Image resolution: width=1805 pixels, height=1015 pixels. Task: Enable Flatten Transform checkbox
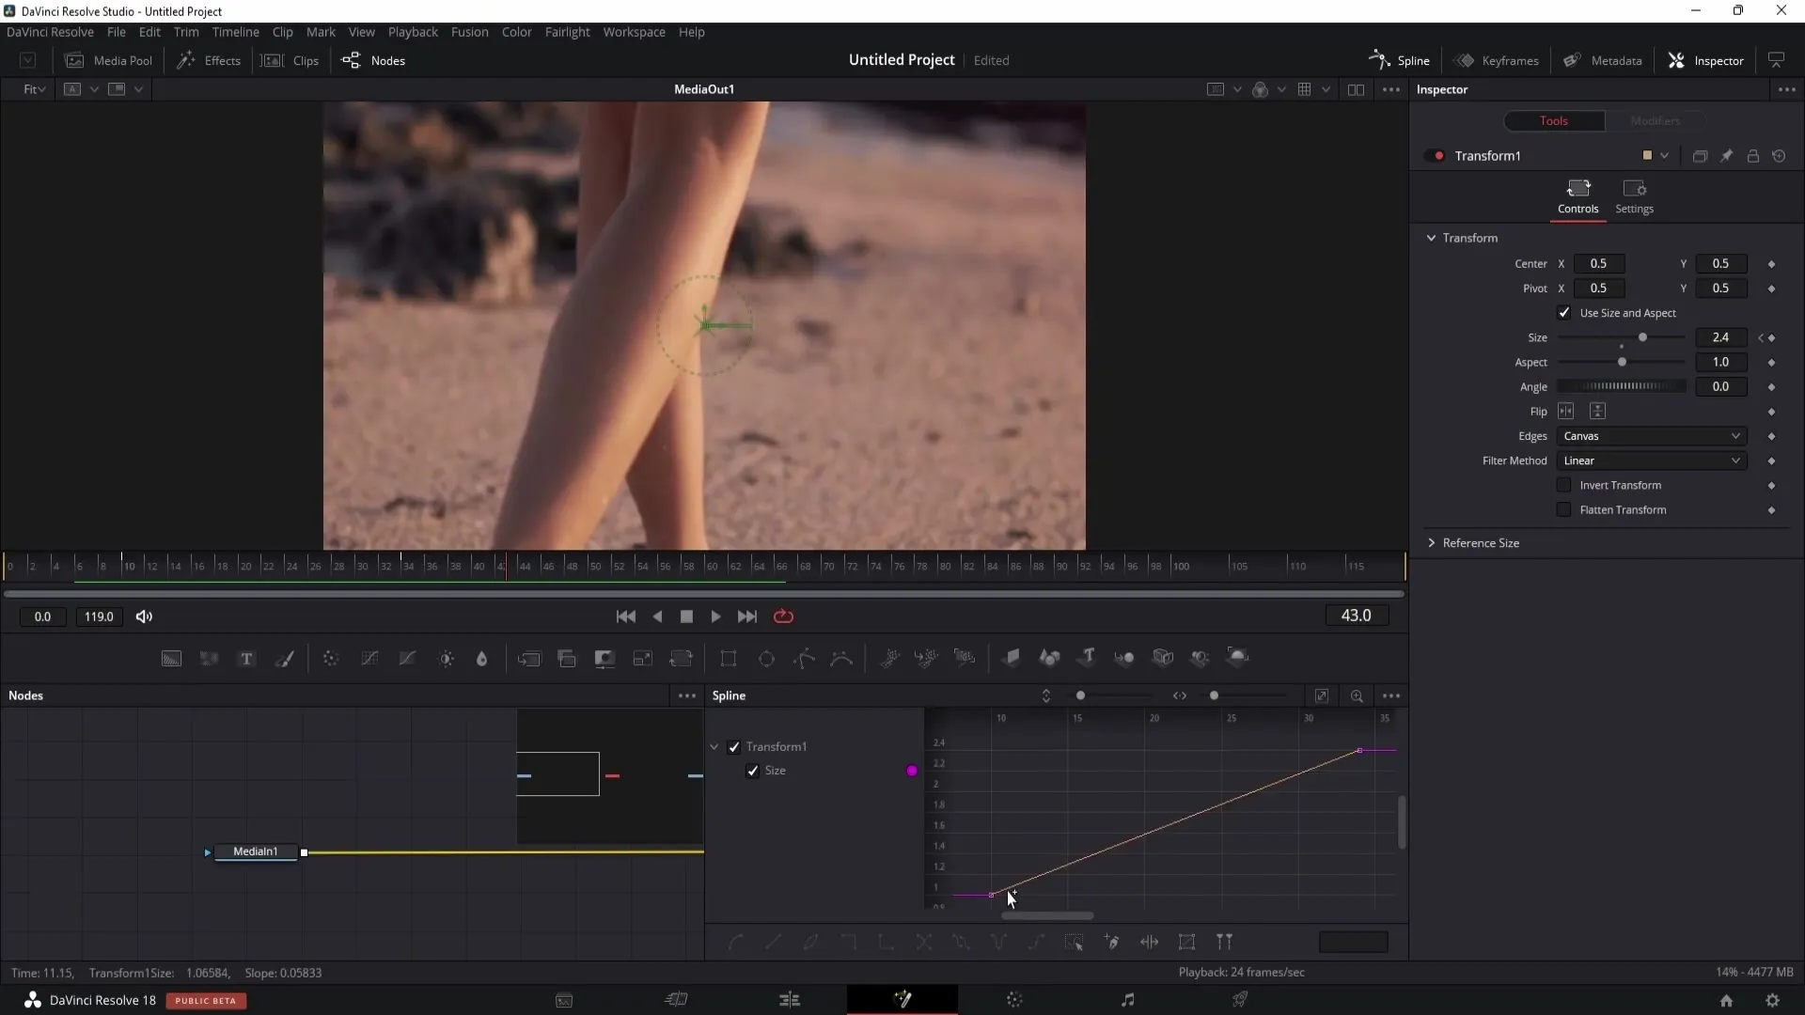point(1563,509)
